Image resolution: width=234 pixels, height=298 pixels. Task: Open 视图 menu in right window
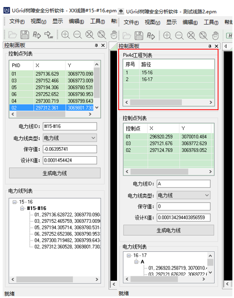[152, 22]
